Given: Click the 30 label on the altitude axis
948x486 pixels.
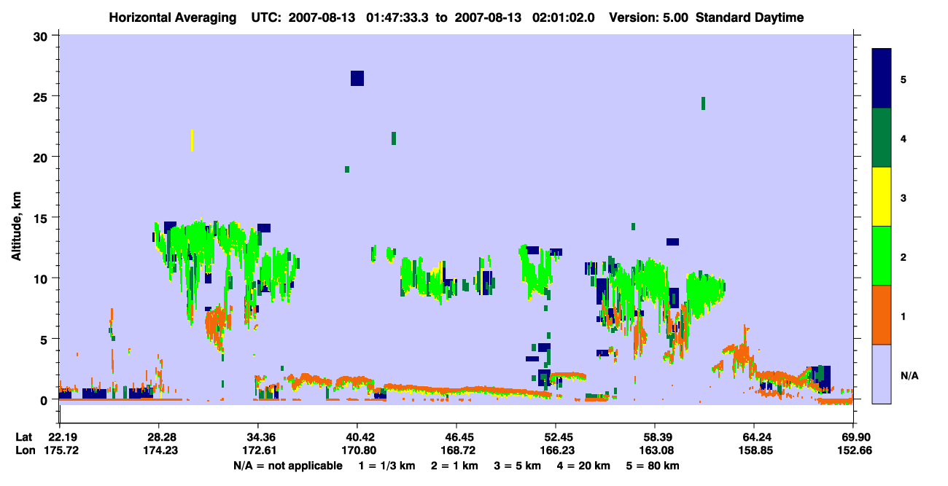Looking at the screenshot, I should click(x=43, y=36).
